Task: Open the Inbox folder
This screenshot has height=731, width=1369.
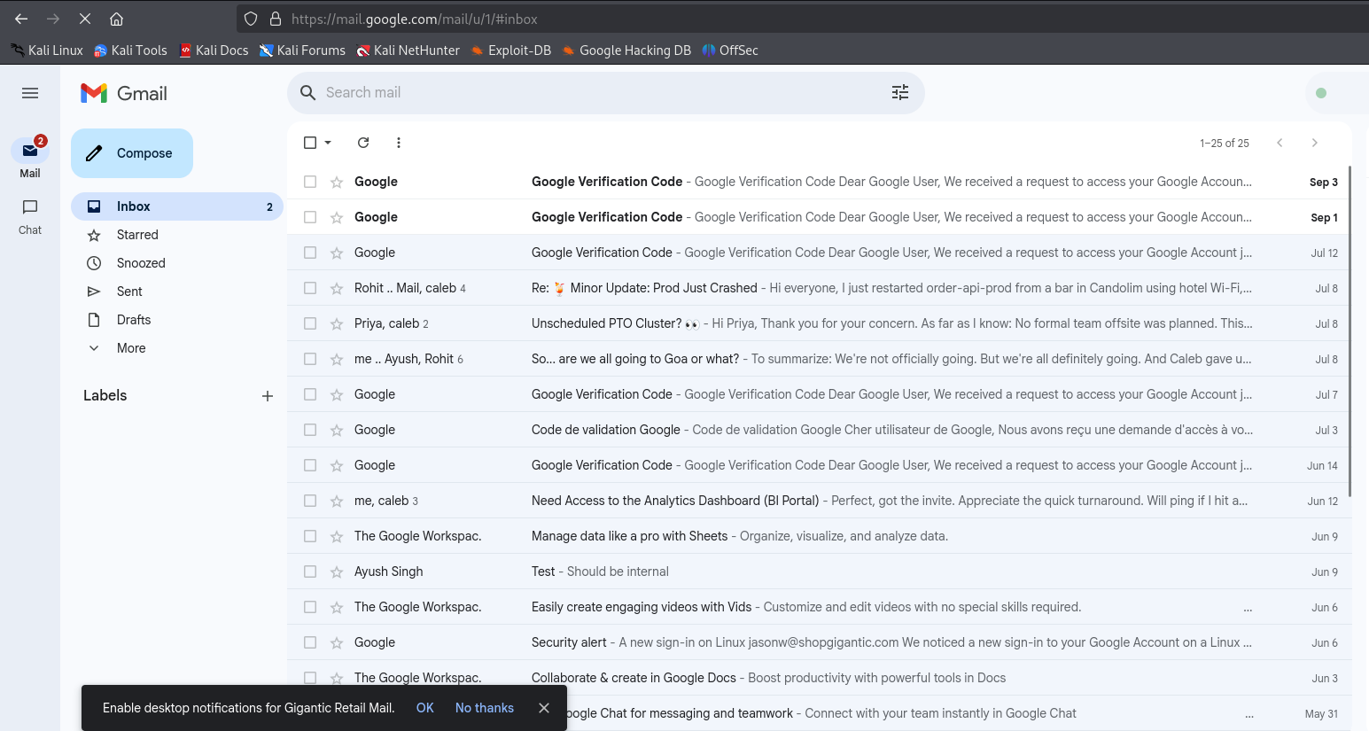Action: (177, 206)
